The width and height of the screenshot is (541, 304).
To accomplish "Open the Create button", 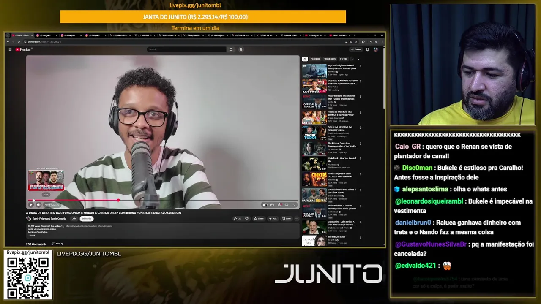I will 356,49.
